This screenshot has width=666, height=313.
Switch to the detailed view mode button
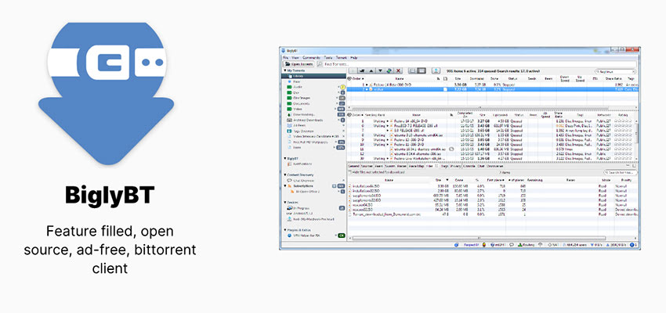(x=422, y=71)
